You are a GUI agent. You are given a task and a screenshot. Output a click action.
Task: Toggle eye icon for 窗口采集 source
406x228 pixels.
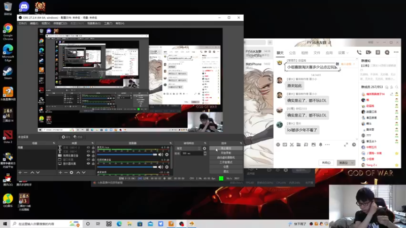point(88,160)
